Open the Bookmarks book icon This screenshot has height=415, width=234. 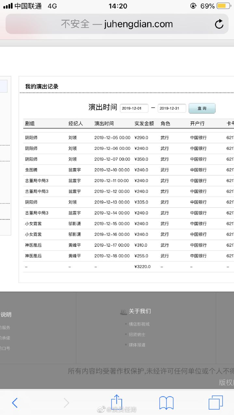point(166,403)
